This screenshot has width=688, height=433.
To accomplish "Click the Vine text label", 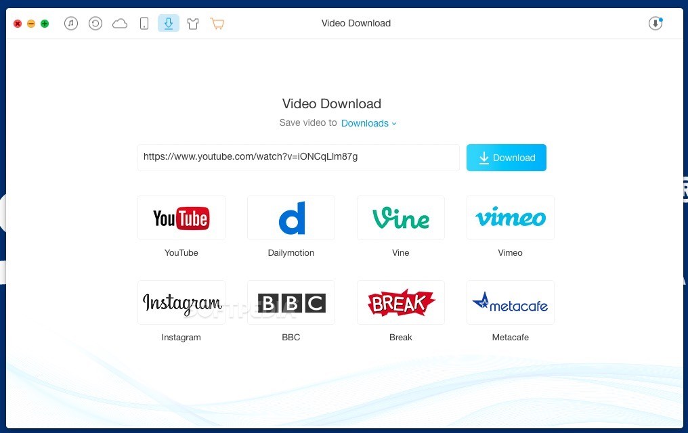I will tap(401, 253).
